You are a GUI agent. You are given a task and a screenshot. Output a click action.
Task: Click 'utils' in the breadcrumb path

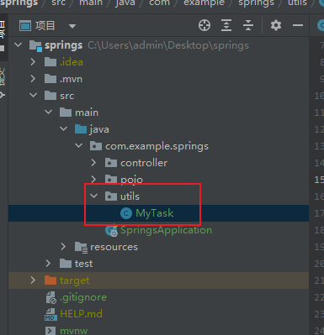click(297, 3)
